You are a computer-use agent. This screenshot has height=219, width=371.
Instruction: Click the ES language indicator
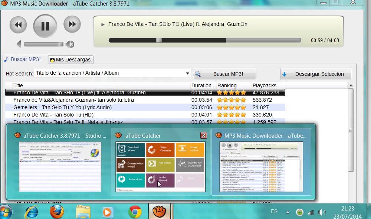pos(274,212)
